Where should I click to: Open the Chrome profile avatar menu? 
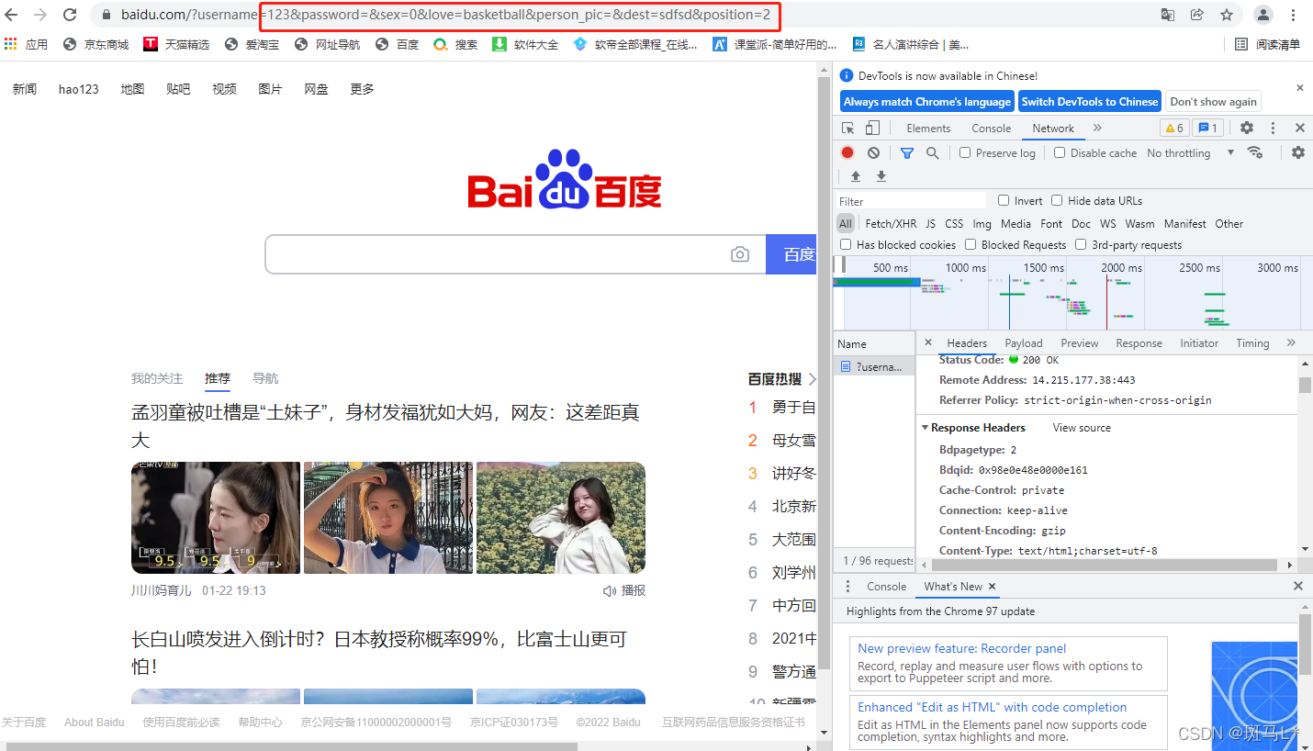click(x=1264, y=15)
